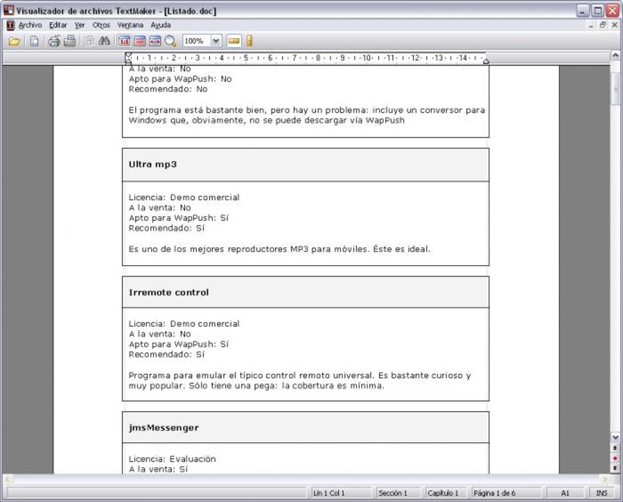This screenshot has height=502, width=623.
Task: Click the 'A1' status bar field
Action: click(x=565, y=493)
